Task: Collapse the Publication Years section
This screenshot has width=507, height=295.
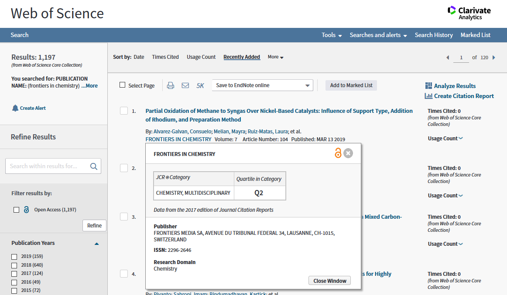Action: (x=96, y=244)
